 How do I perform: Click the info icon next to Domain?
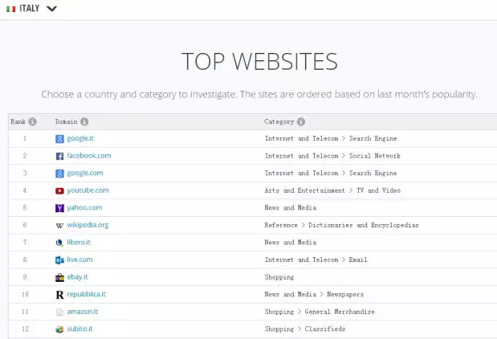[x=84, y=122]
